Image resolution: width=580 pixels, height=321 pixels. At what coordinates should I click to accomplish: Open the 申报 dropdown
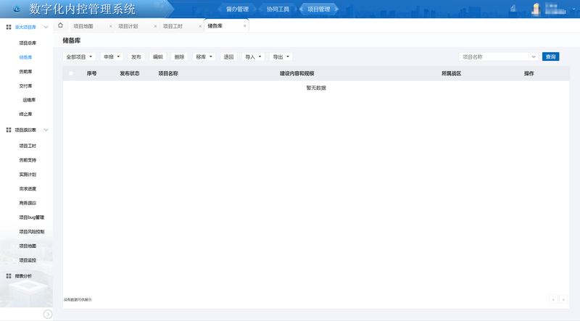[112, 57]
